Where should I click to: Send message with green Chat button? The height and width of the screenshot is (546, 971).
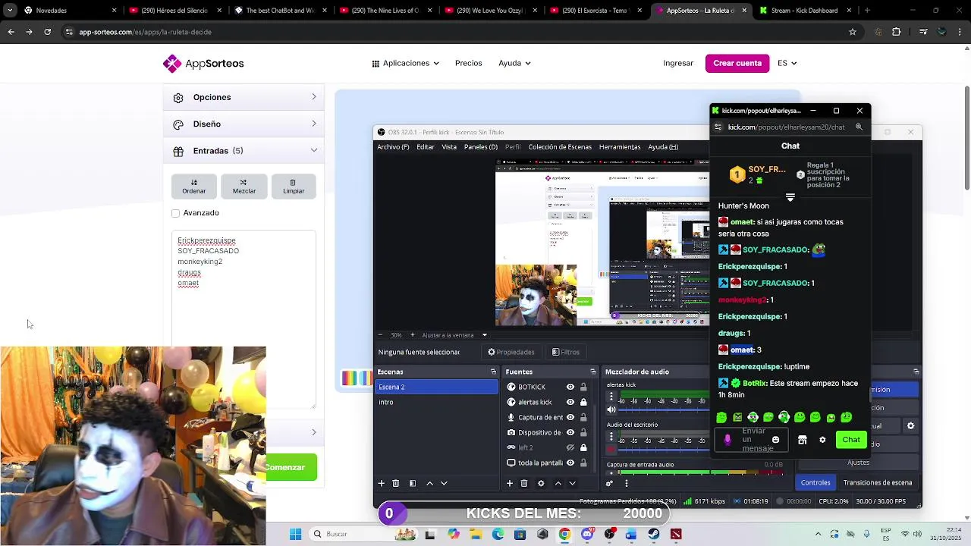pyautogui.click(x=851, y=440)
